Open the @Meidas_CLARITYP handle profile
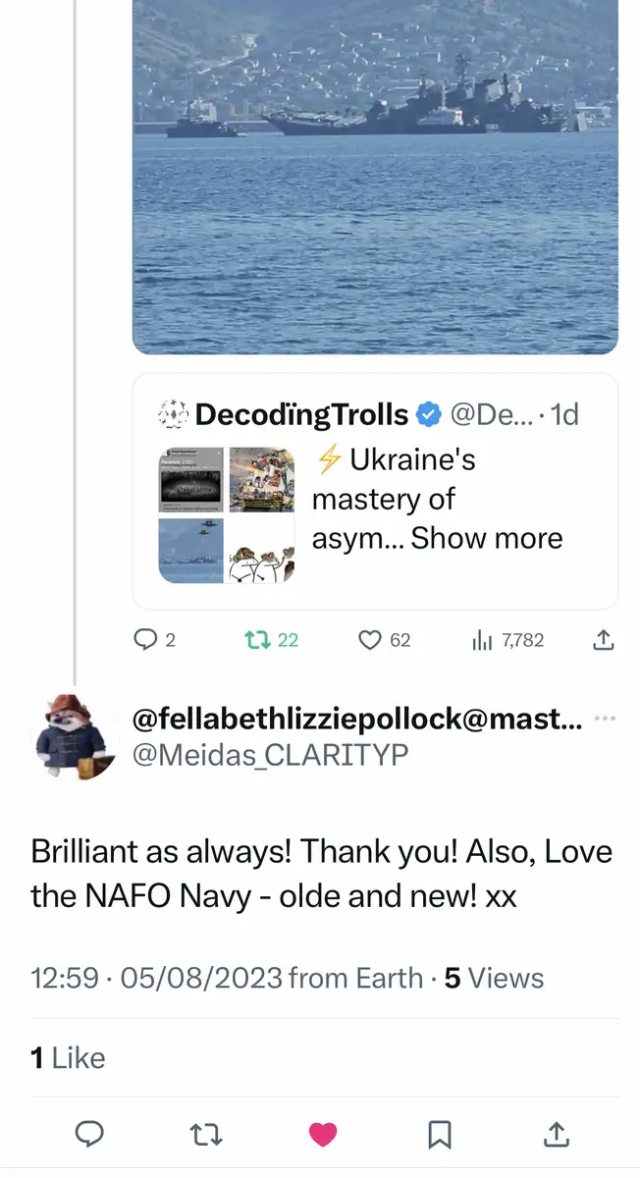 [x=270, y=755]
